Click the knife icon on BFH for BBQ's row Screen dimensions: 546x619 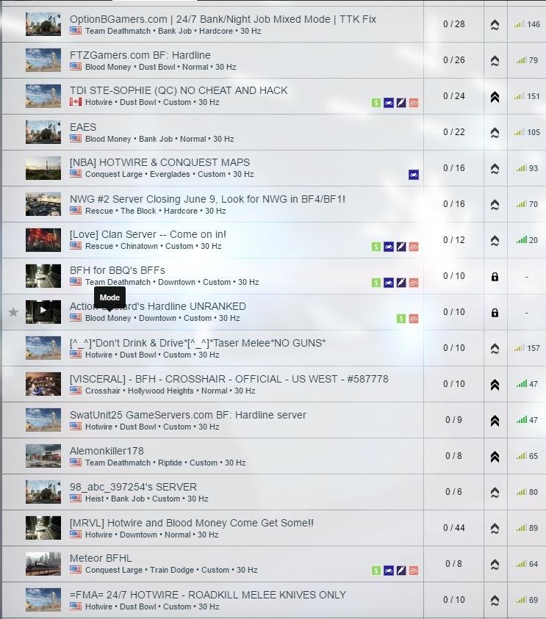point(401,283)
